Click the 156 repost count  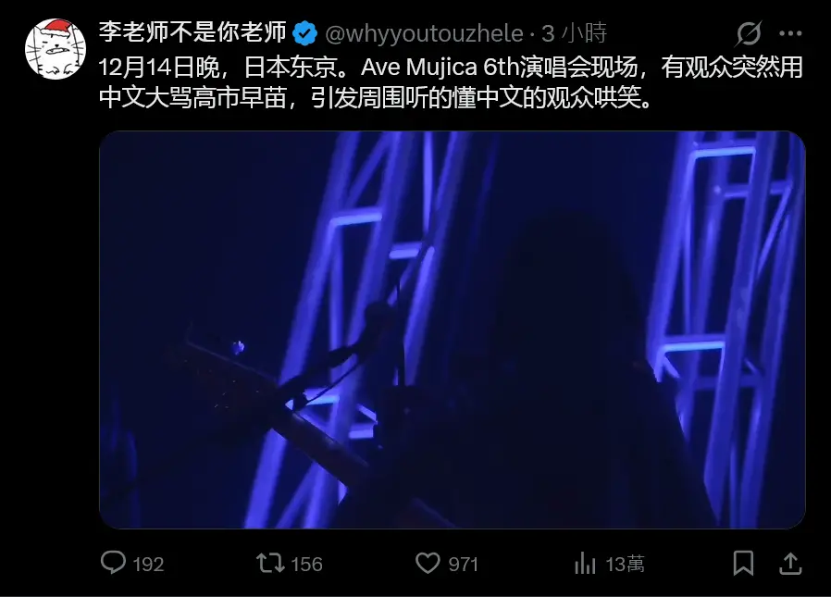tap(306, 564)
